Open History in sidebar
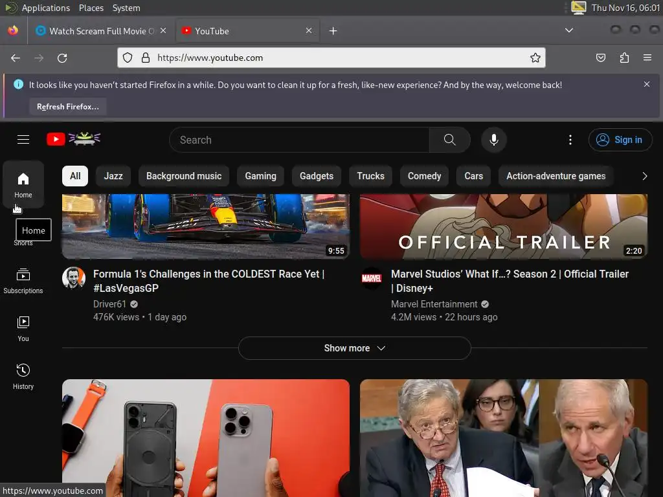The image size is (663, 497). click(x=23, y=377)
